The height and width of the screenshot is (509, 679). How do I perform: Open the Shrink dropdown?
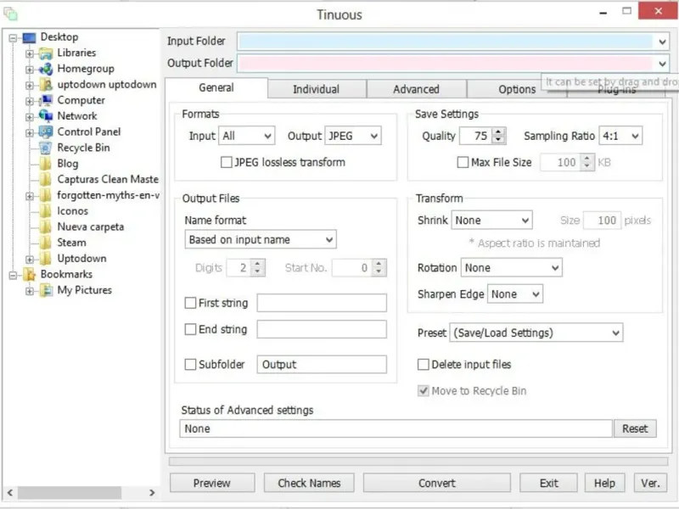491,221
